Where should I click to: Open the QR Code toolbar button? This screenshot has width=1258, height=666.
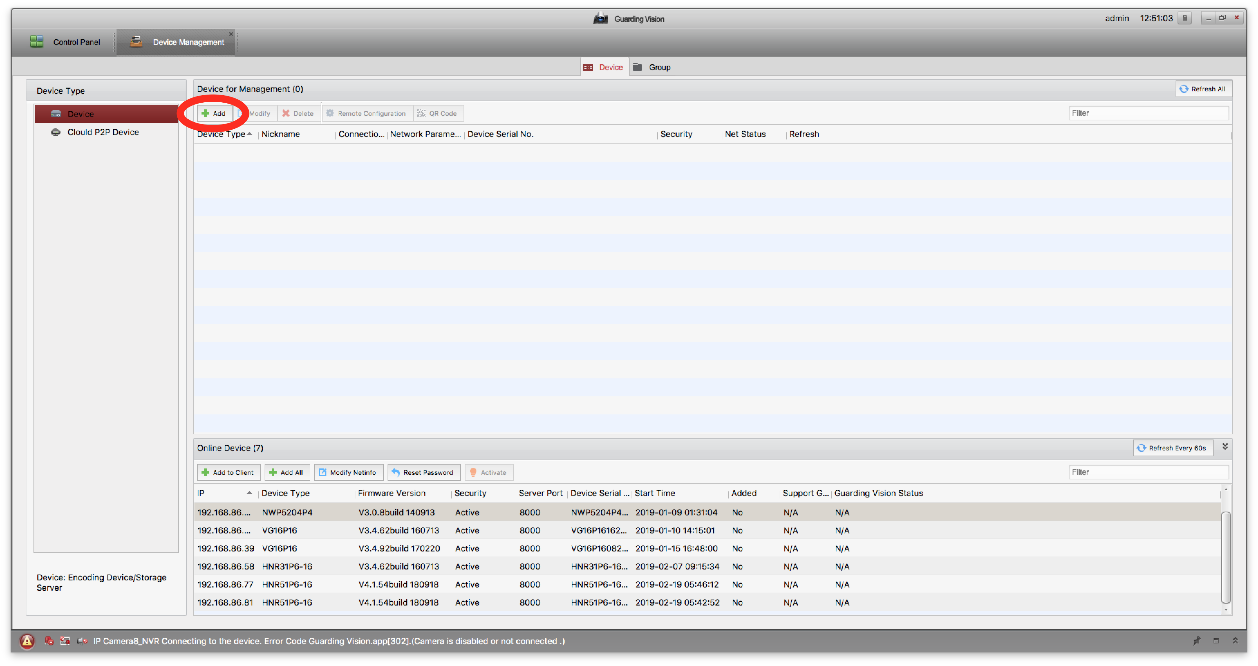coord(437,113)
